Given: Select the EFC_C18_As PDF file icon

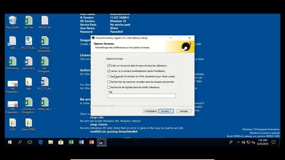Looking at the screenshot, I should point(28,43).
